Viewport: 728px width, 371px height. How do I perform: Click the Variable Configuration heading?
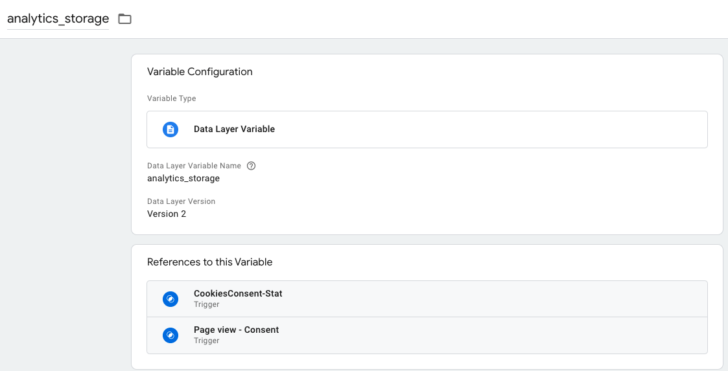click(x=200, y=72)
